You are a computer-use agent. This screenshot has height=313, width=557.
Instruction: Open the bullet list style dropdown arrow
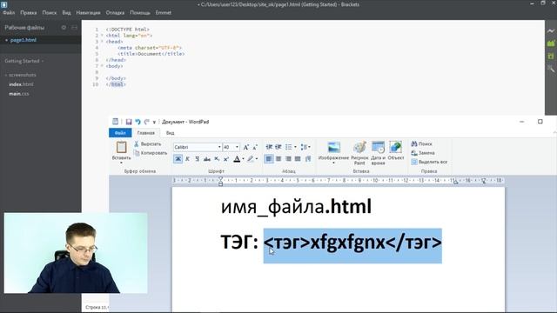pos(295,147)
